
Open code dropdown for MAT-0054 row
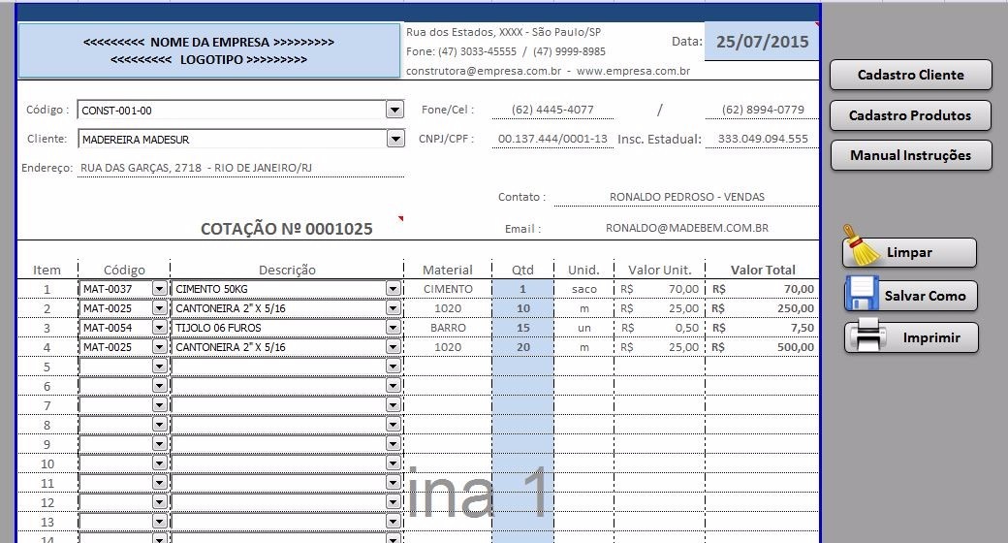click(x=159, y=328)
